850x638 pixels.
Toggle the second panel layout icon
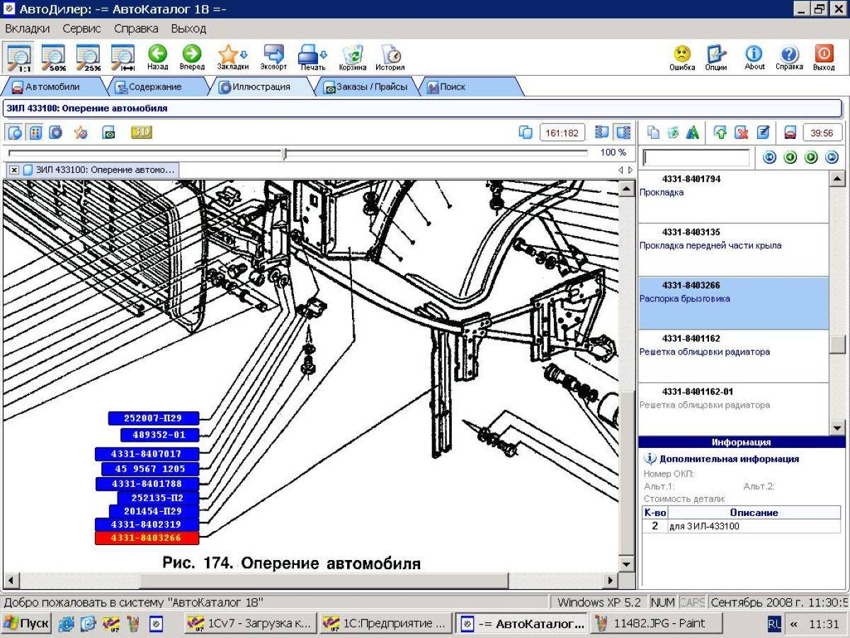click(623, 133)
